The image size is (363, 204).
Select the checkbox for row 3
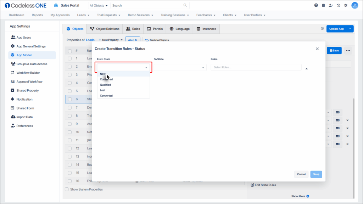69,75
